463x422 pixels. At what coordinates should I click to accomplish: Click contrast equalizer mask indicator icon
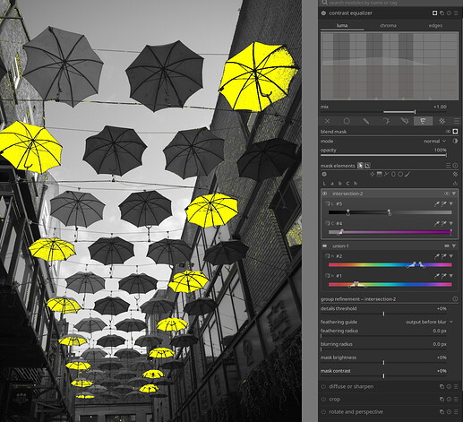pos(435,13)
